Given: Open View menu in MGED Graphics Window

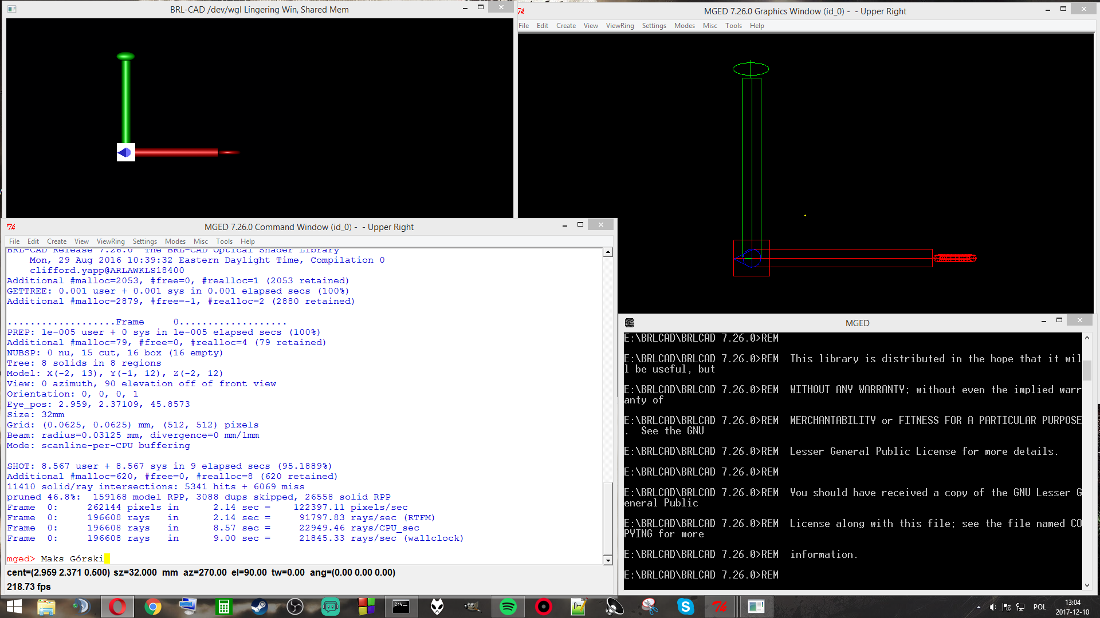Looking at the screenshot, I should point(591,26).
